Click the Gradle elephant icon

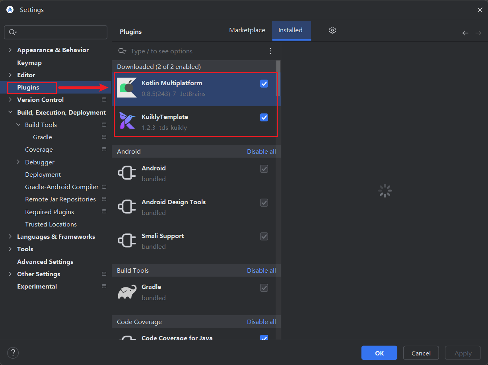[x=127, y=292]
